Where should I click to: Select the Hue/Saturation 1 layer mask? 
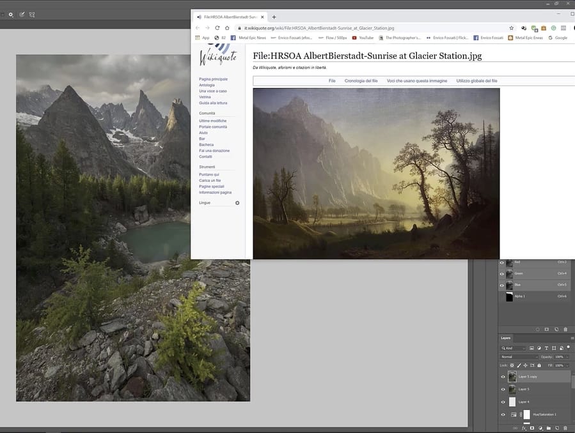[x=526, y=414]
